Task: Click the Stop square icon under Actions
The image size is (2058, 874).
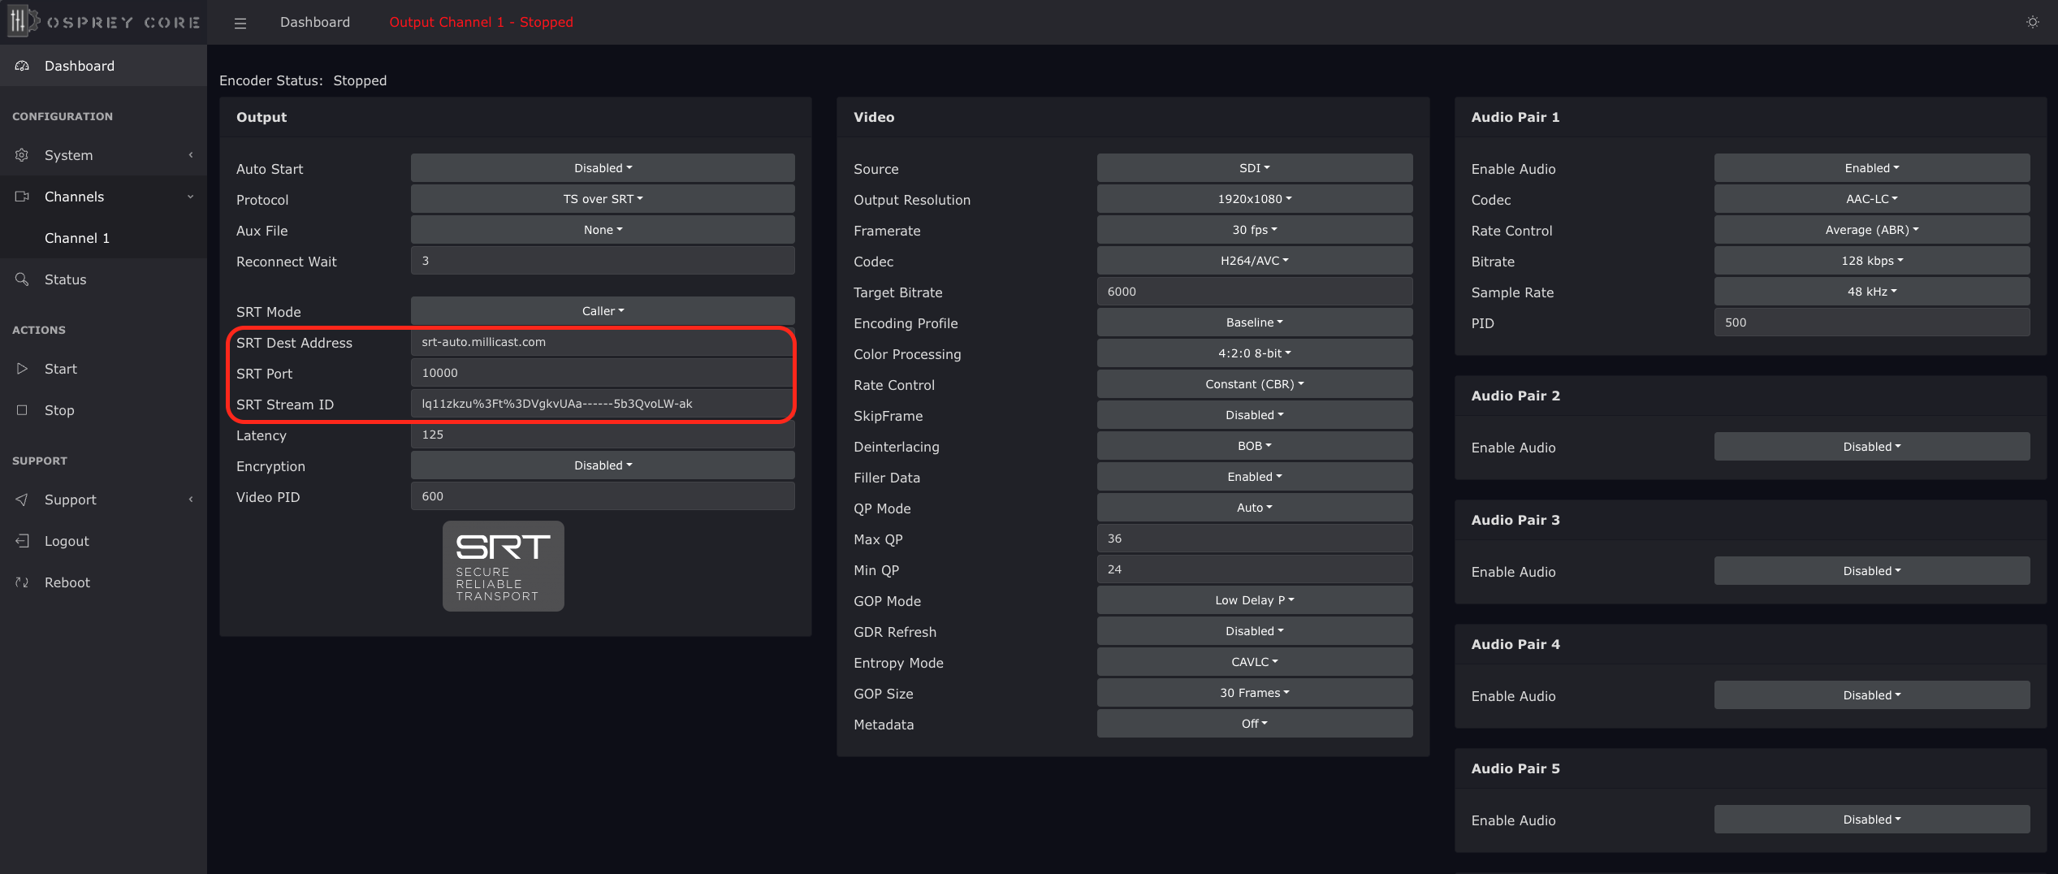Action: (x=22, y=410)
